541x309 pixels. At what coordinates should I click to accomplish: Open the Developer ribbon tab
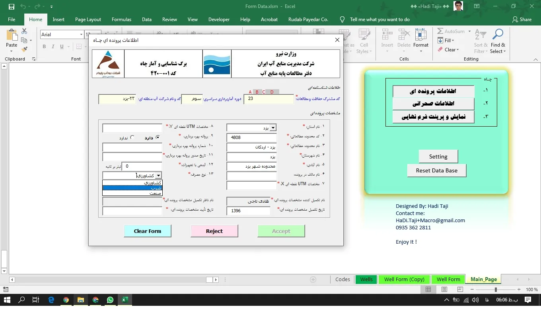click(219, 19)
